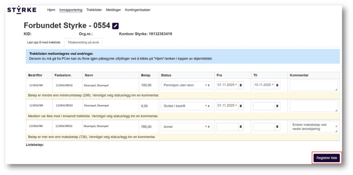Expand the Annet status dropdown
353x175 pixels.
click(x=186, y=127)
